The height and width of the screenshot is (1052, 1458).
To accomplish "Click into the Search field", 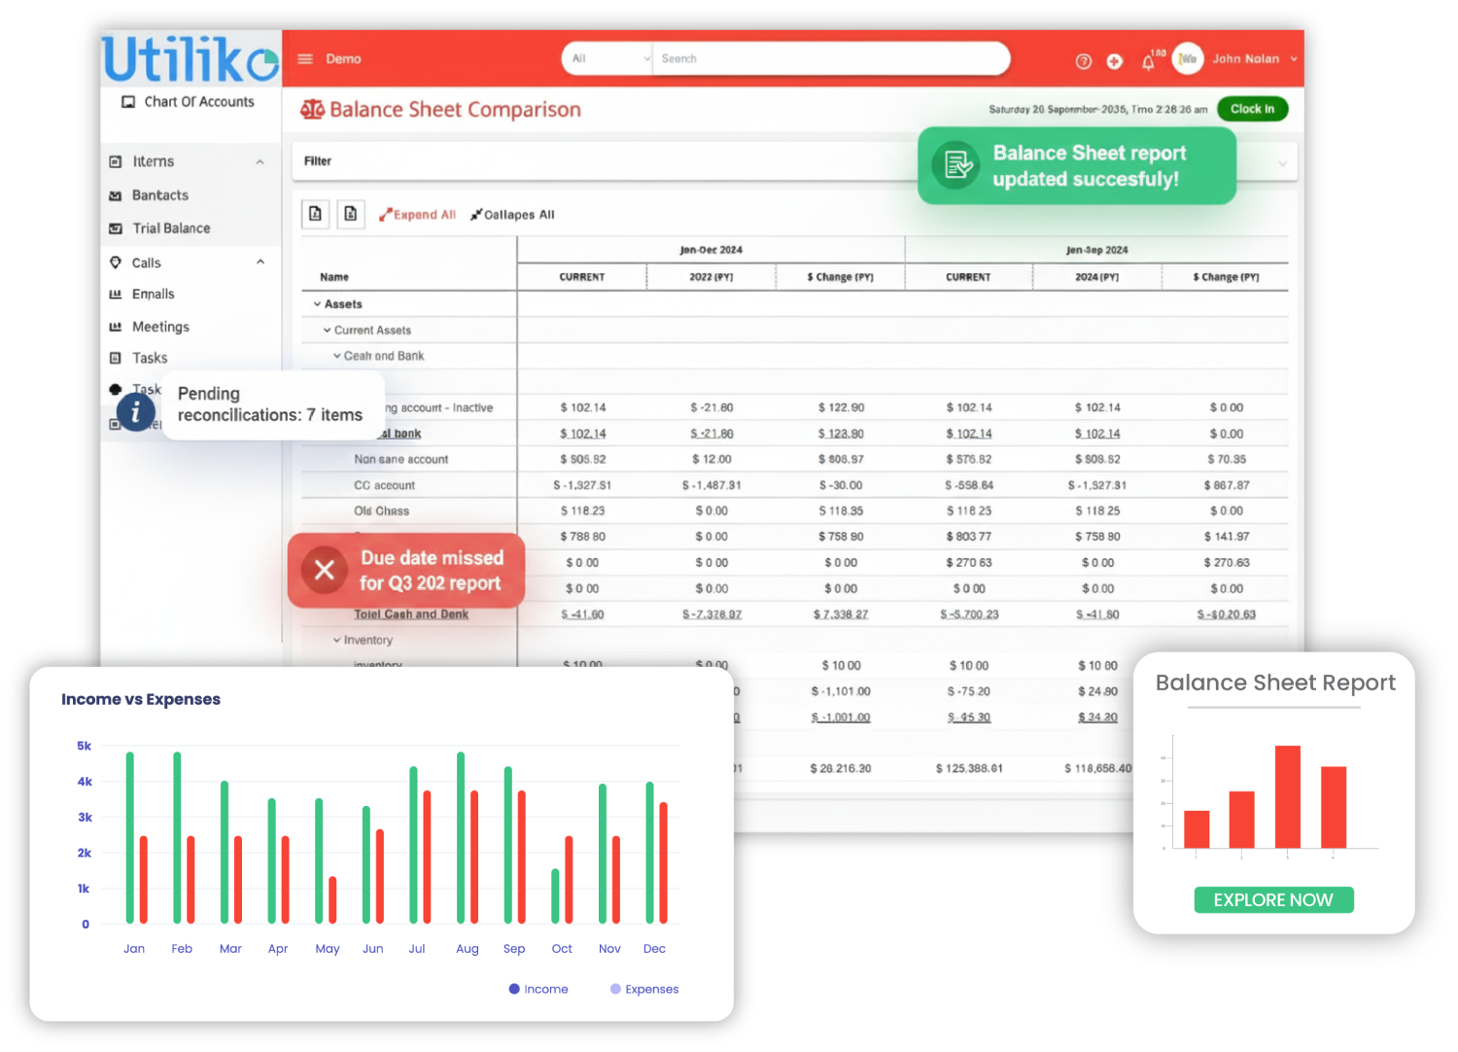I will [826, 59].
